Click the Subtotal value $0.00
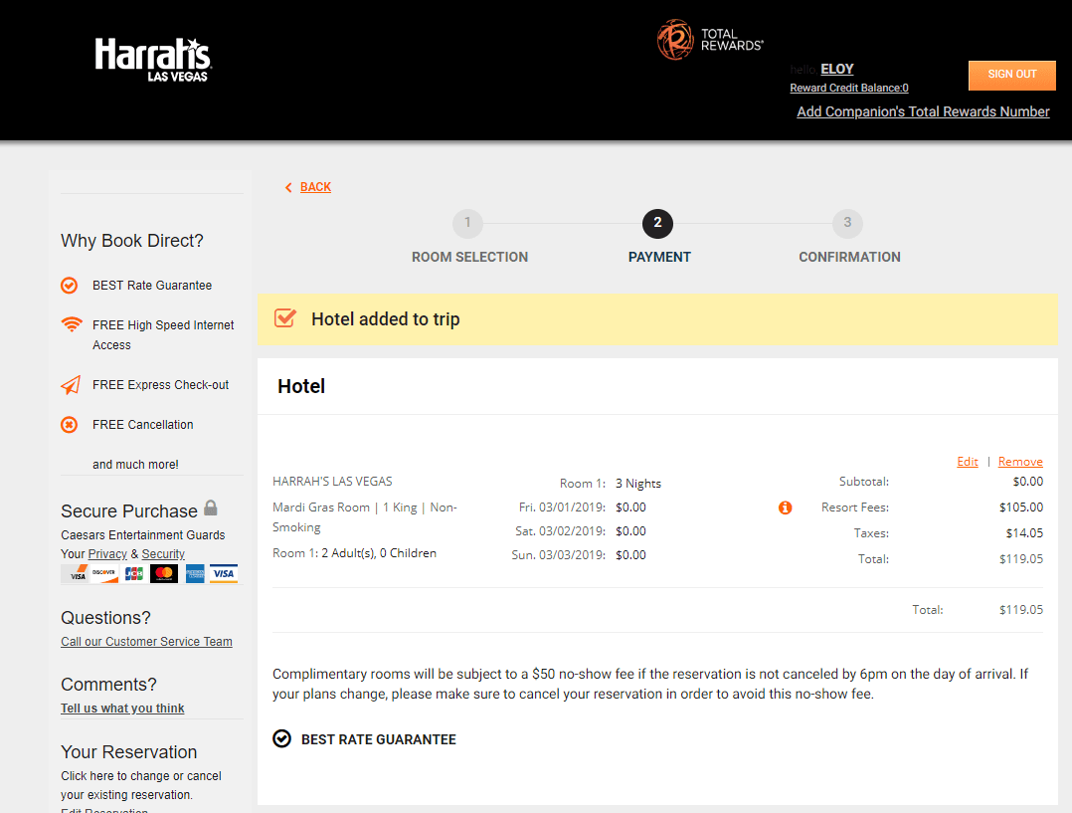 [x=1027, y=482]
